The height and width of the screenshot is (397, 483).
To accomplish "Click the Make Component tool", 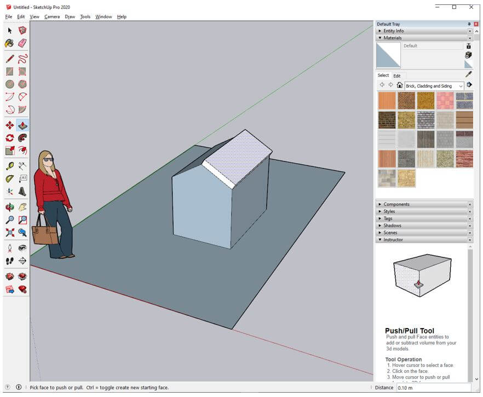I will 22,31.
